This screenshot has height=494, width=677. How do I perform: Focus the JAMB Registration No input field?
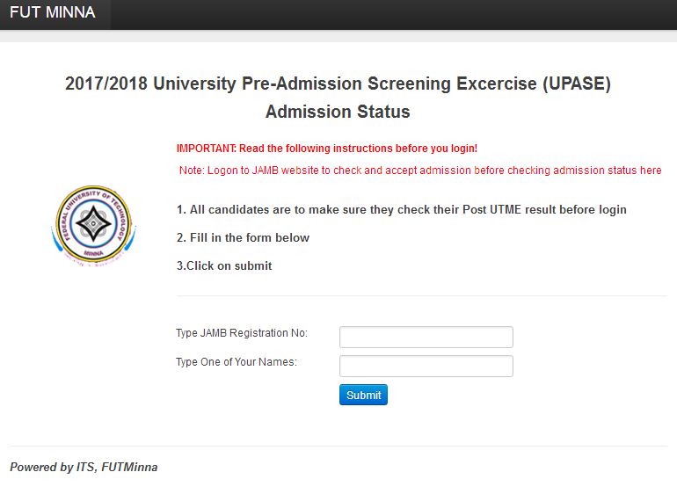pyautogui.click(x=426, y=338)
